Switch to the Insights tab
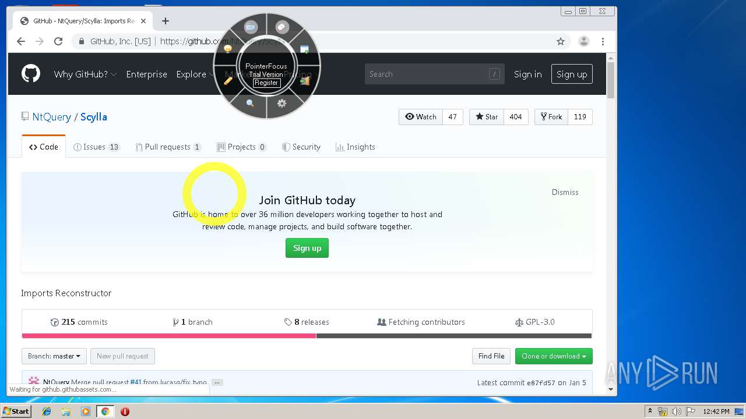Screen dimensions: 746x419 [x=356, y=147]
